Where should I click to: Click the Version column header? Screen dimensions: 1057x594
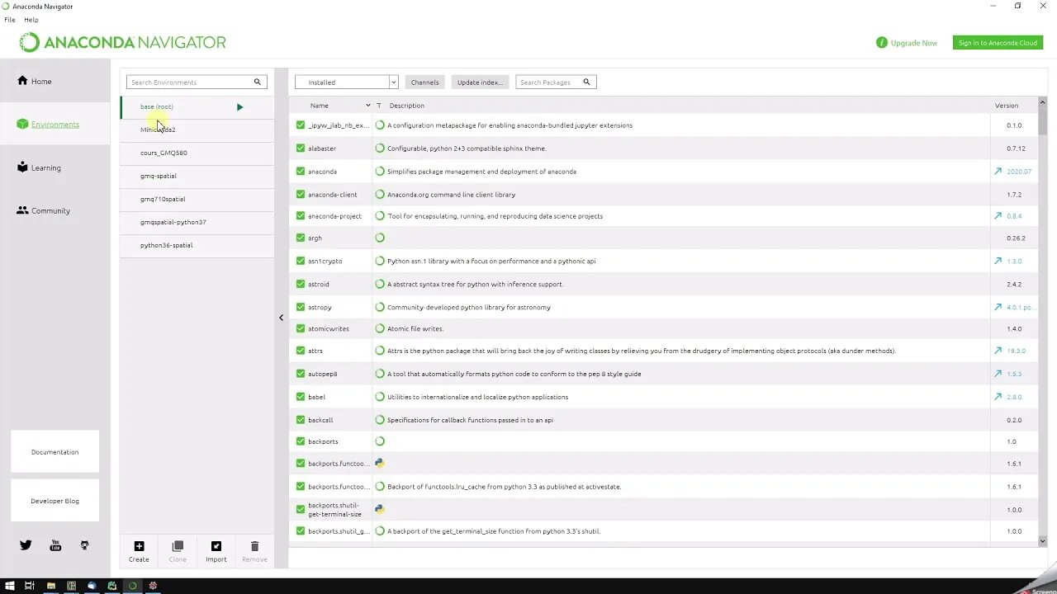(1007, 106)
